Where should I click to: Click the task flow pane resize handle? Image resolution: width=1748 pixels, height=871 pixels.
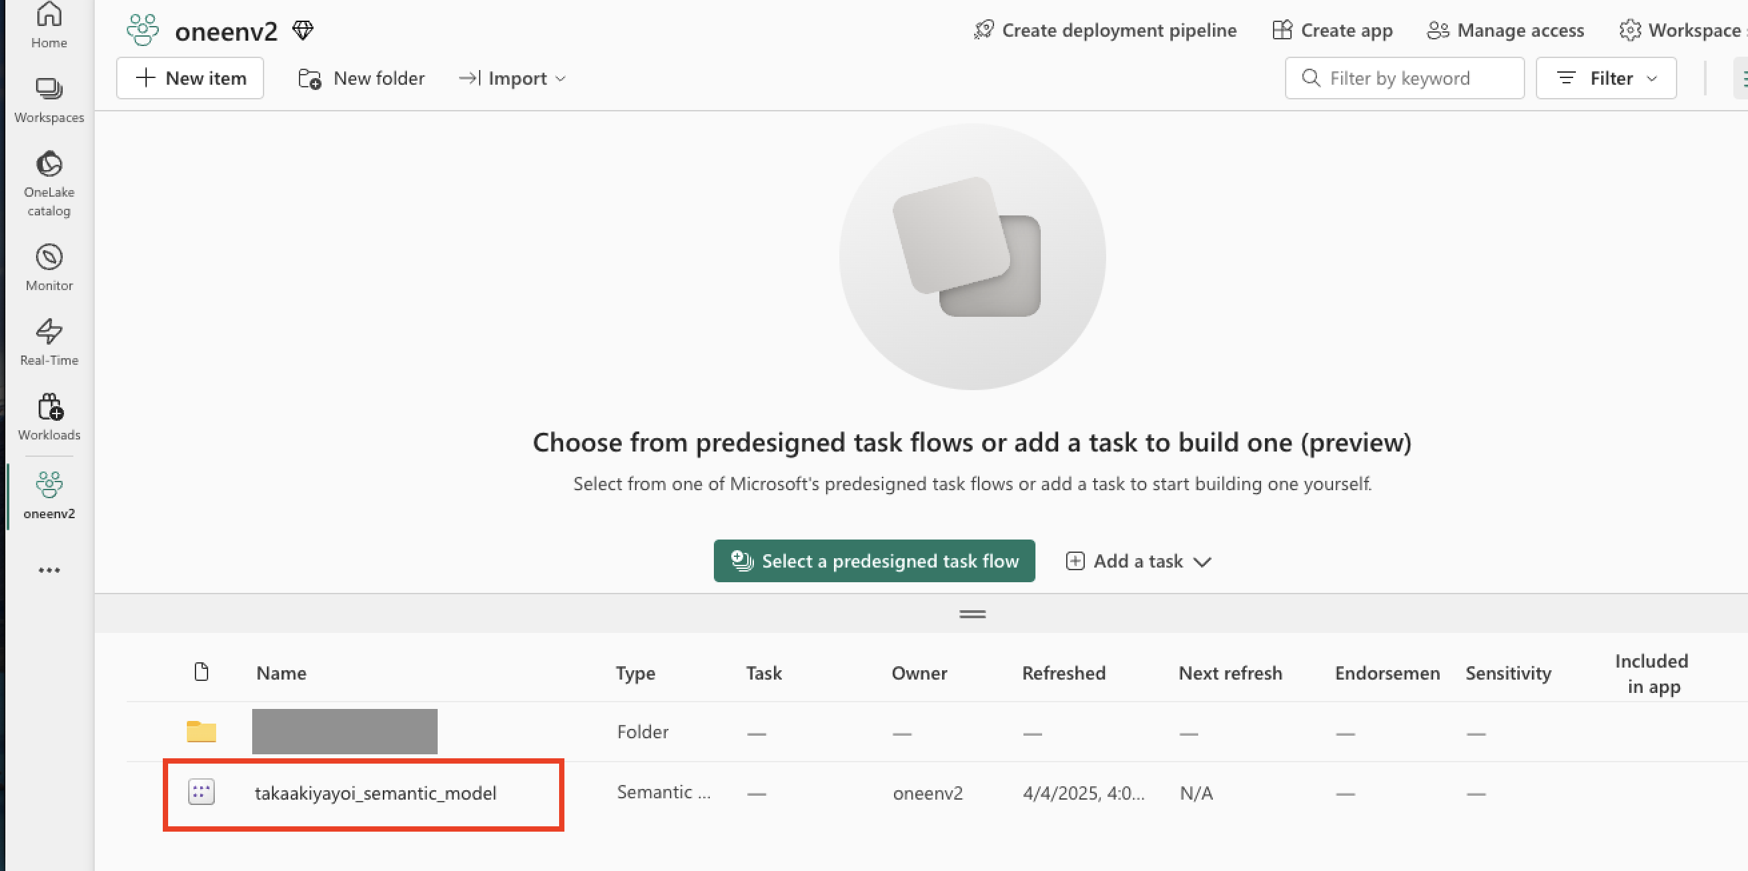pos(971,614)
